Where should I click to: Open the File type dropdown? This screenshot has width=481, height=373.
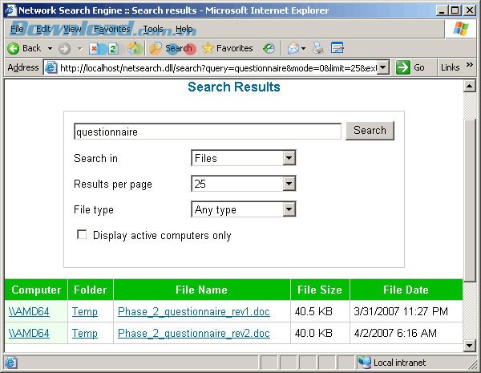[x=289, y=209]
